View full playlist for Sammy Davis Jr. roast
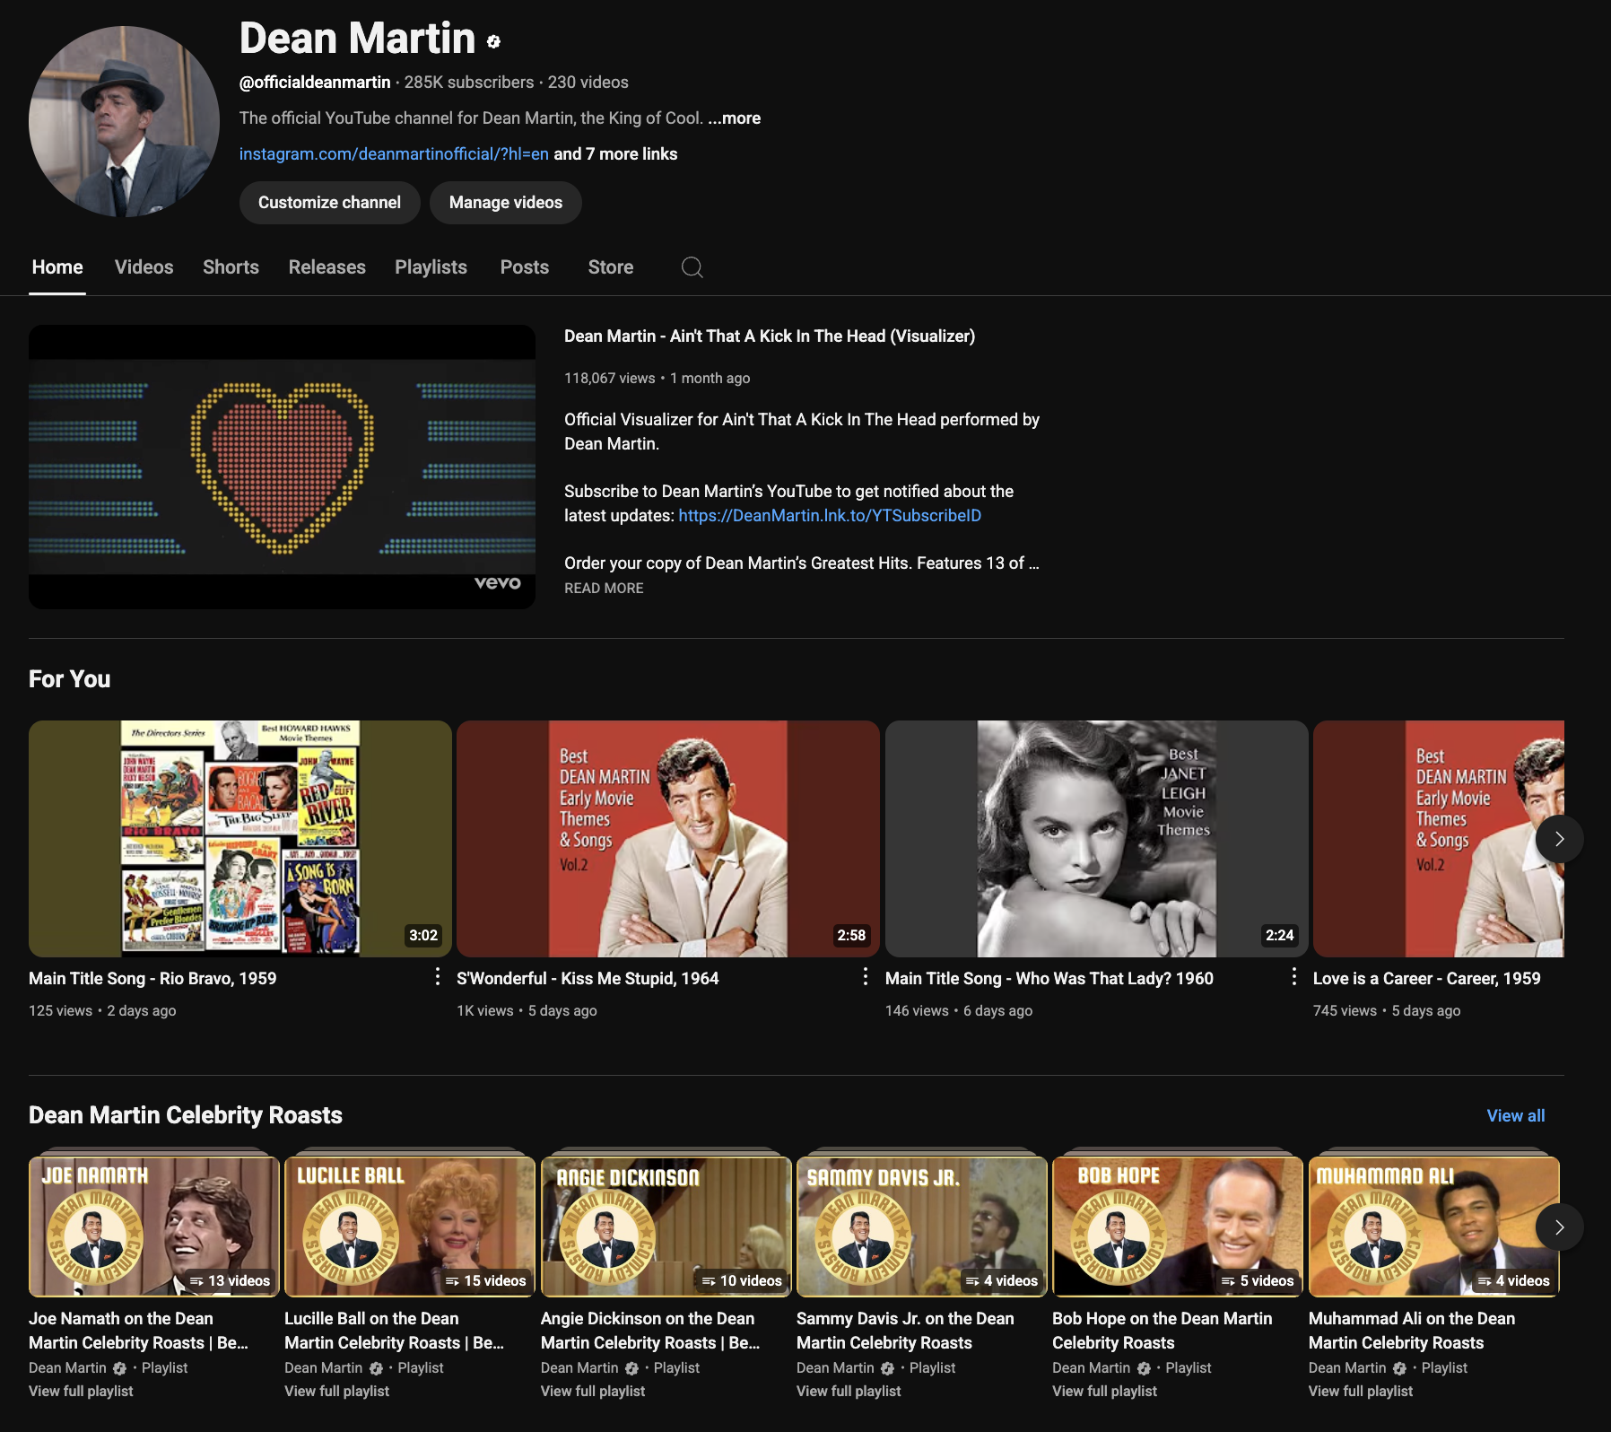Screen dimensions: 1611x1432 (x=849, y=1391)
